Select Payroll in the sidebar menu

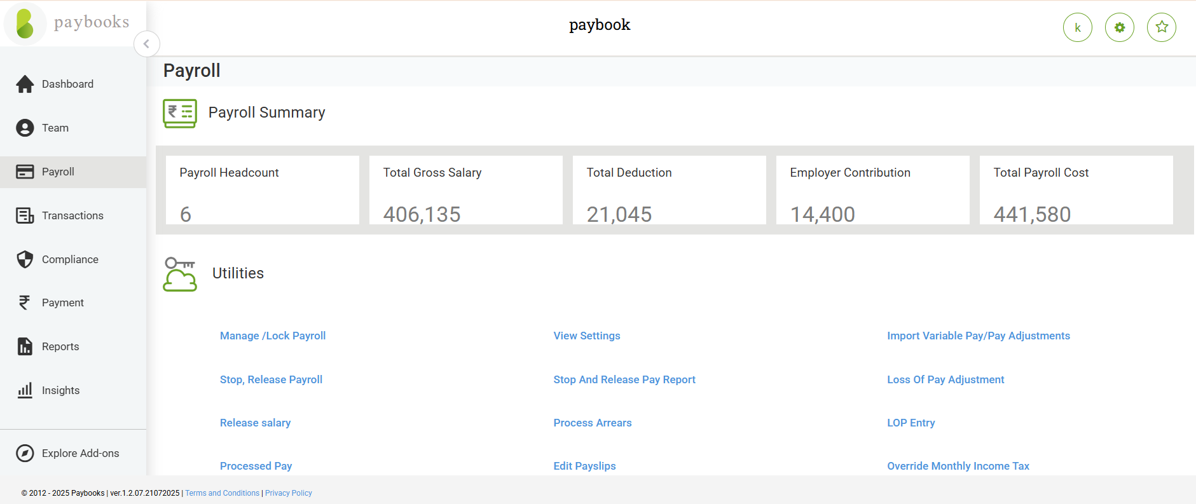[58, 172]
